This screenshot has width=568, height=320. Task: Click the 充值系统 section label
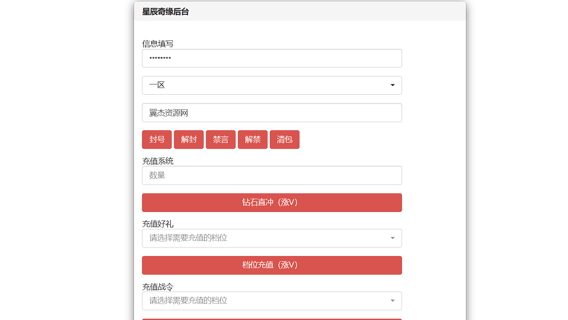157,160
